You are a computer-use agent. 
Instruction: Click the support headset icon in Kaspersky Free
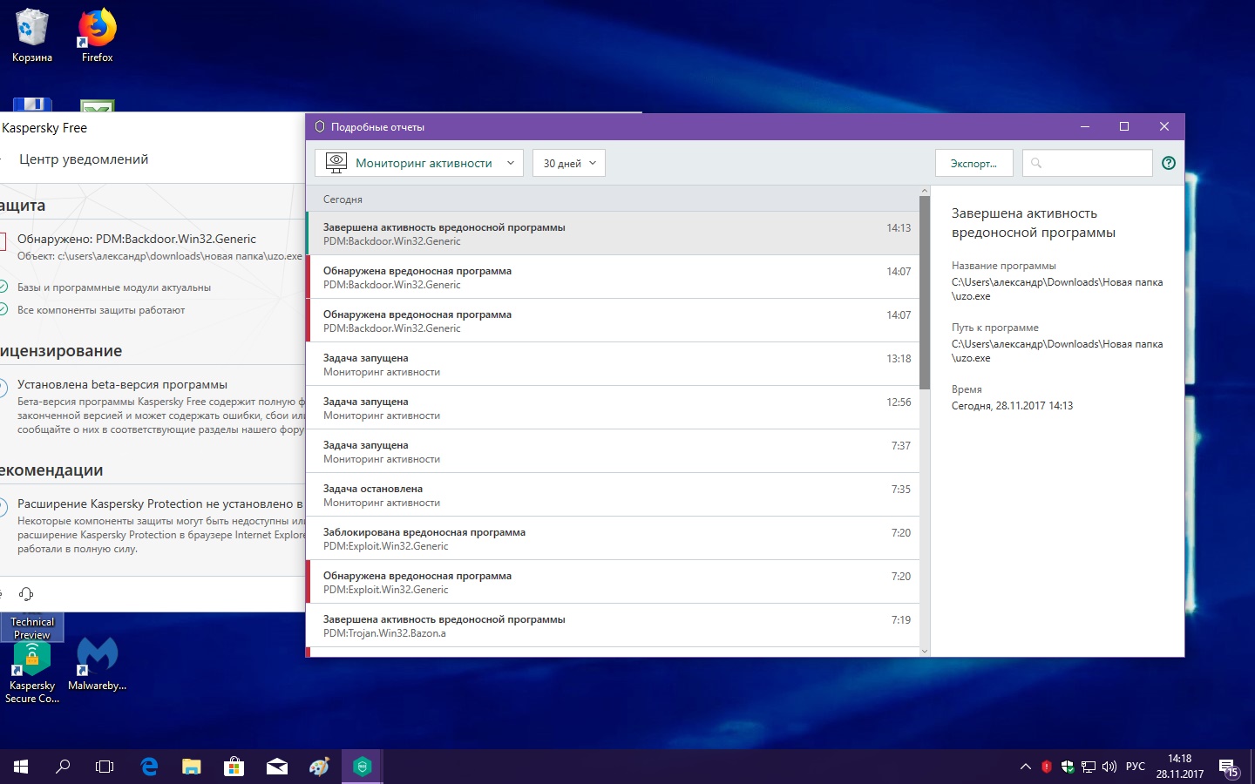tap(26, 594)
